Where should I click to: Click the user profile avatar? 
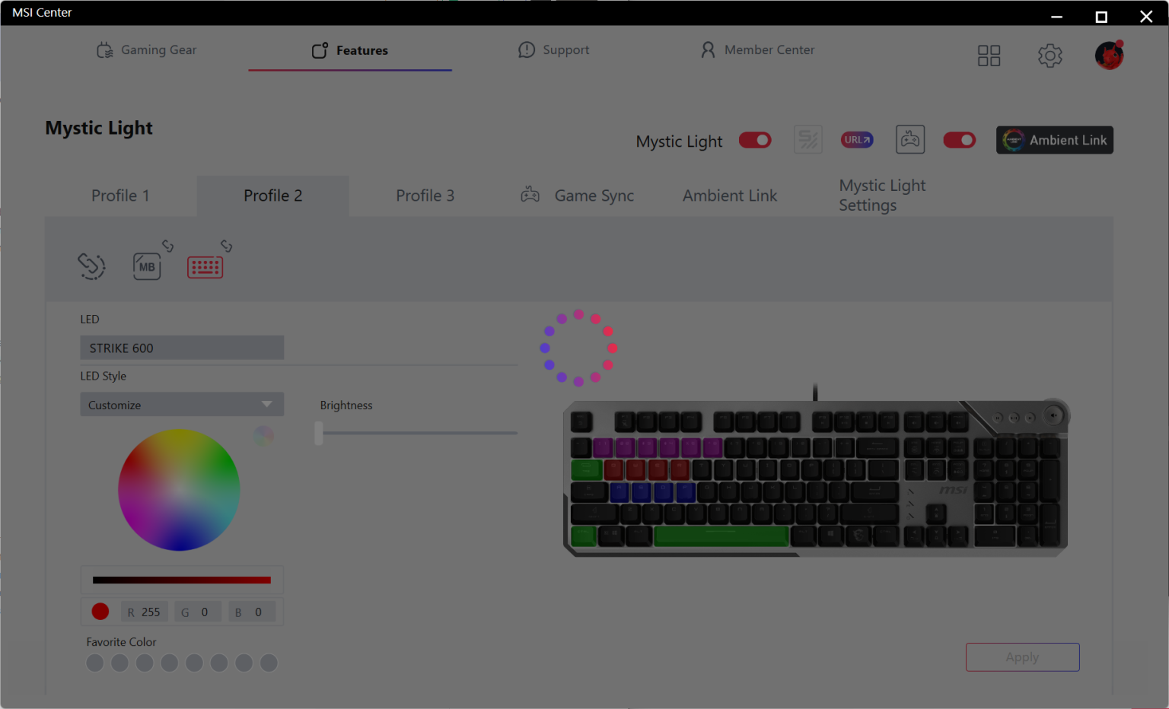pos(1109,55)
